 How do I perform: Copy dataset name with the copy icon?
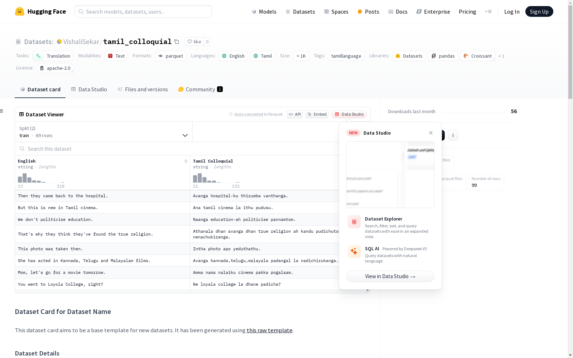[177, 42]
